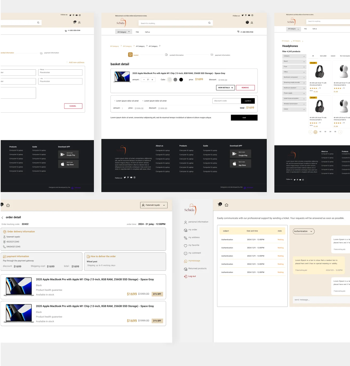Open Fatemeh tayebi account dropdown
This screenshot has width=350, height=366.
154,205
